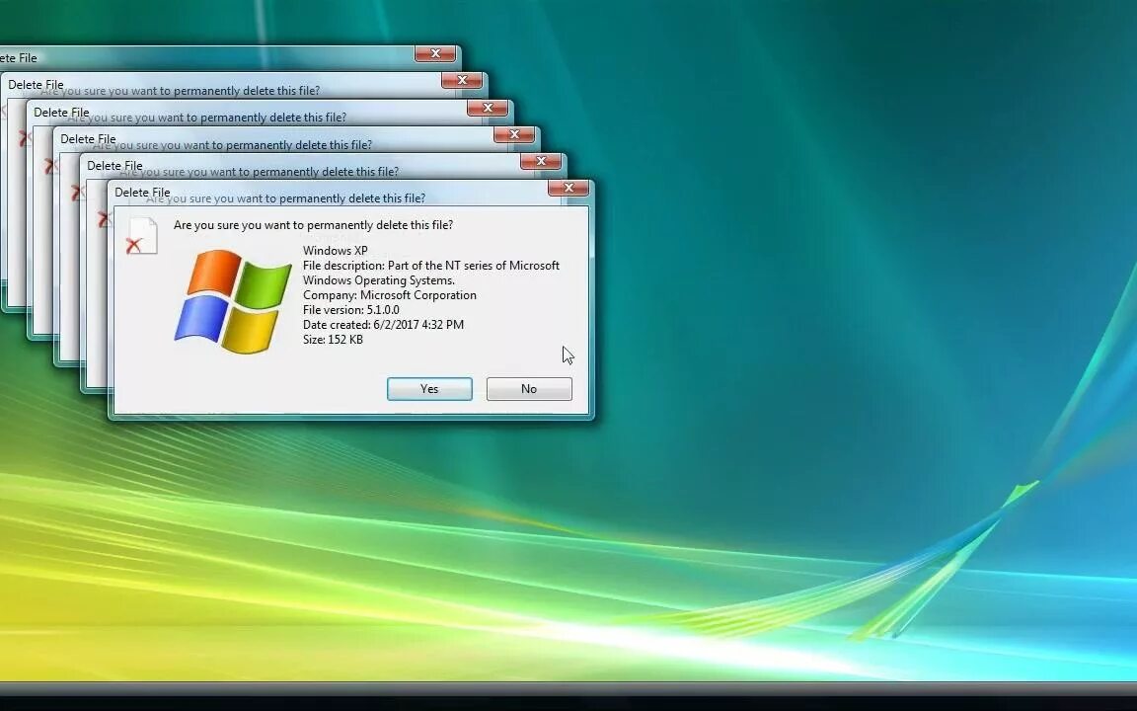Click the 'Size: 152 KB' line
Viewport: 1137px width, 711px height.
[x=333, y=340]
